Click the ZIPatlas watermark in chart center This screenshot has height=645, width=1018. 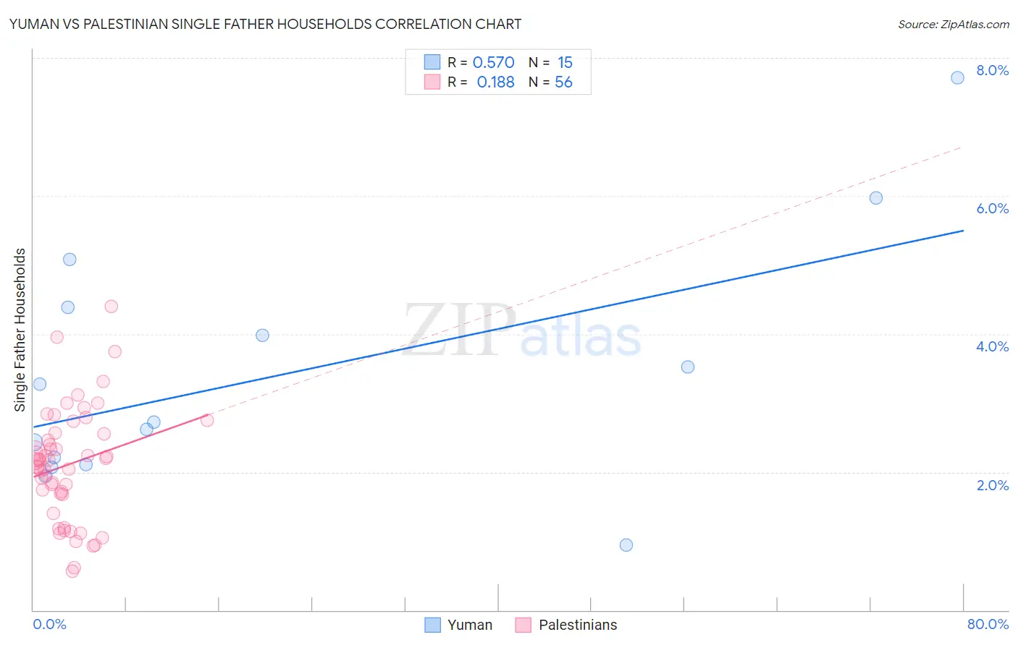pyautogui.click(x=522, y=330)
